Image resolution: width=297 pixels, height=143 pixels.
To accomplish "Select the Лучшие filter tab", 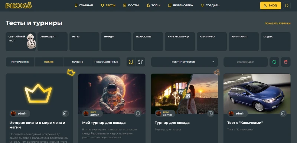I will click(x=78, y=62).
